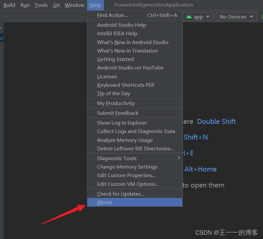This screenshot has height=239, width=263.
Task: Show Tip of the Day
Action: click(x=135, y=94)
